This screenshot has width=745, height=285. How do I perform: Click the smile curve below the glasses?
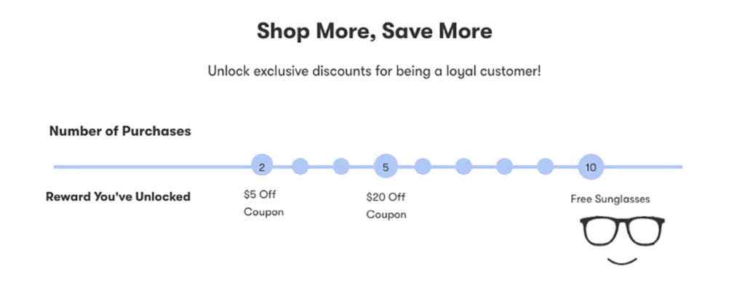coord(623,261)
